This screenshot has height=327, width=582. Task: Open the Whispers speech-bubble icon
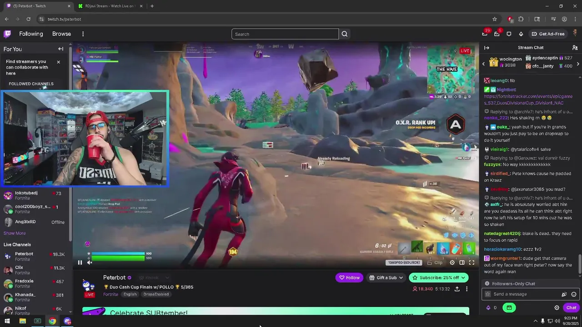pos(509,34)
